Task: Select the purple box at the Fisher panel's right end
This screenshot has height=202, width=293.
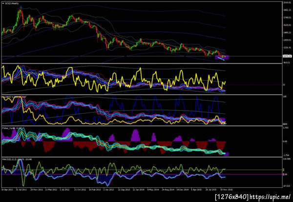Action: point(226,154)
